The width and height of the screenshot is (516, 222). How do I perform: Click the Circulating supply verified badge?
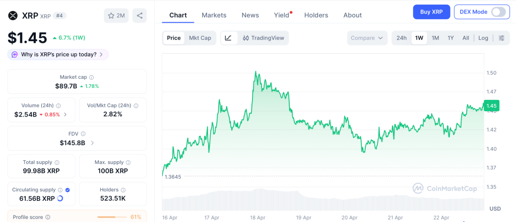pos(68,190)
